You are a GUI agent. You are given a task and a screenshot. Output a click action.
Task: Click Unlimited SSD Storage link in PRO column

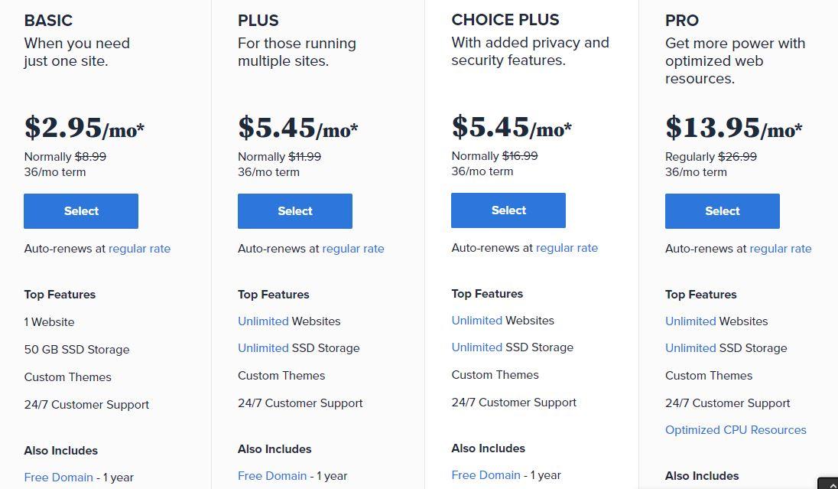click(x=690, y=347)
